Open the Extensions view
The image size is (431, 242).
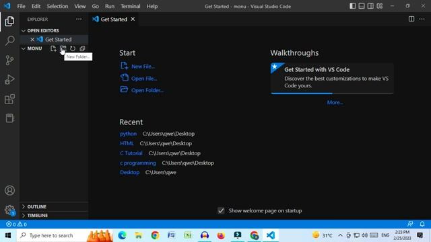click(x=9, y=99)
